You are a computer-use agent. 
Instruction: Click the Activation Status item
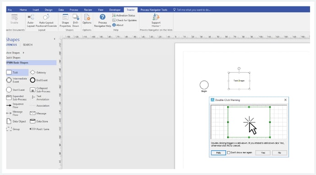coord(124,16)
